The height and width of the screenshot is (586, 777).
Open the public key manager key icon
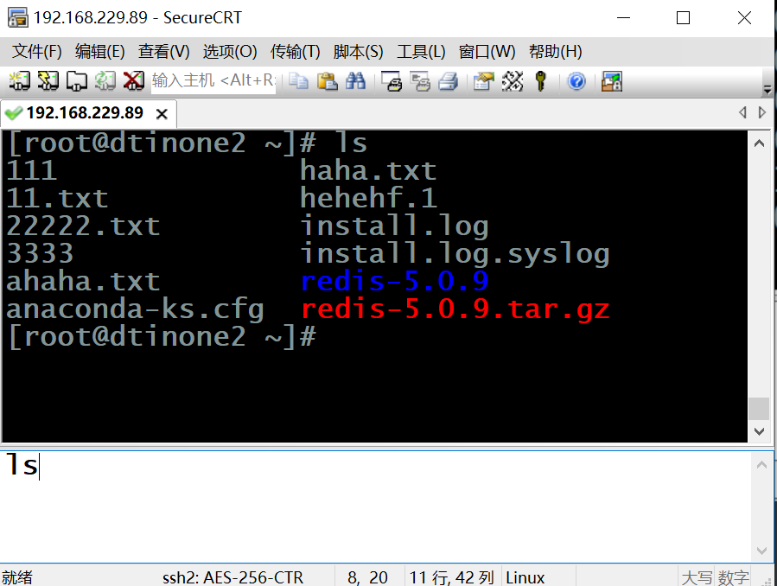541,81
